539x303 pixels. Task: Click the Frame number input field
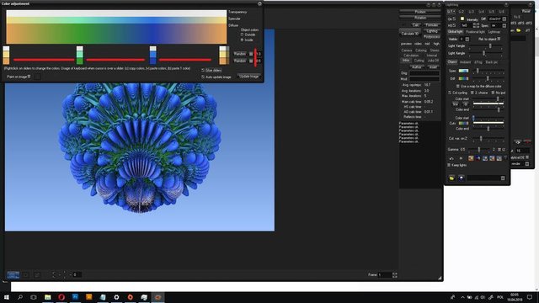click(385, 275)
